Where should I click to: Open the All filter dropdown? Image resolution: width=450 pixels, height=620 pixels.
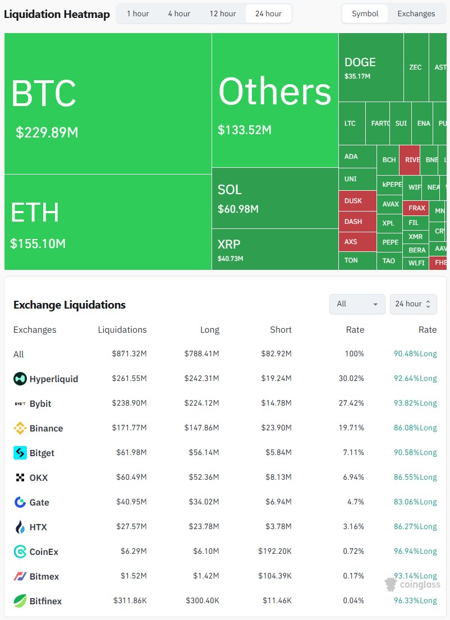tap(357, 304)
